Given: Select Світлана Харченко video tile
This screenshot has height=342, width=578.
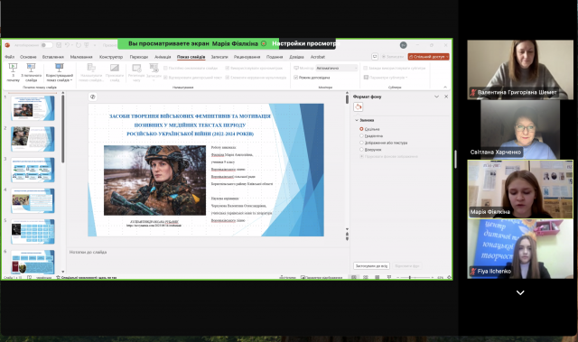Looking at the screenshot, I should pos(520,129).
